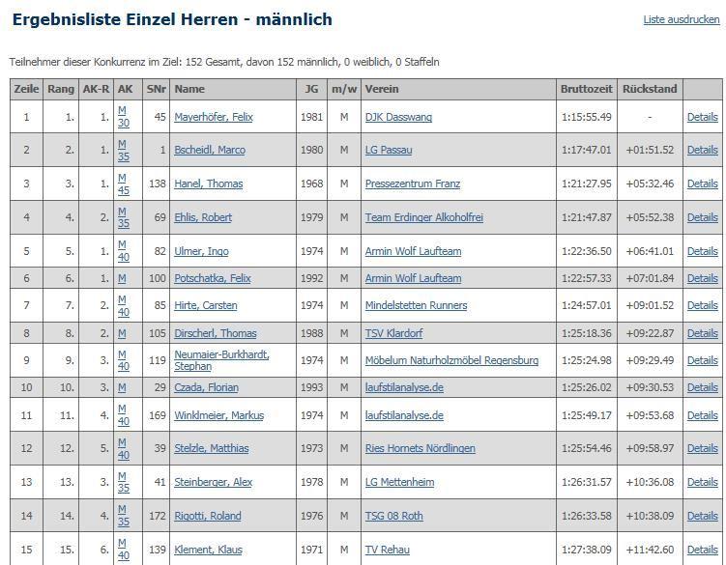
Task: Open Details for Mayerhöfer's row
Action: pos(702,117)
